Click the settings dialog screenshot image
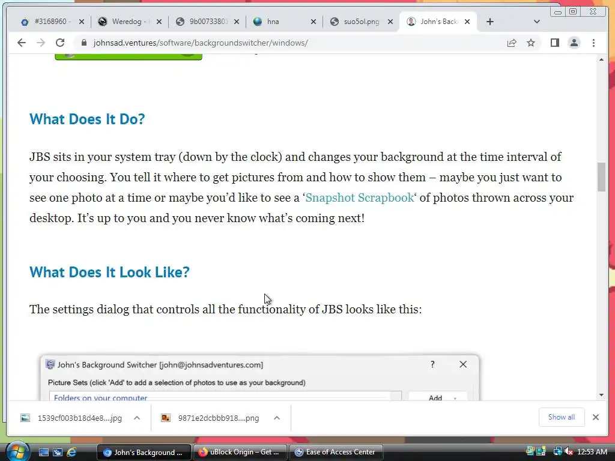 259,378
